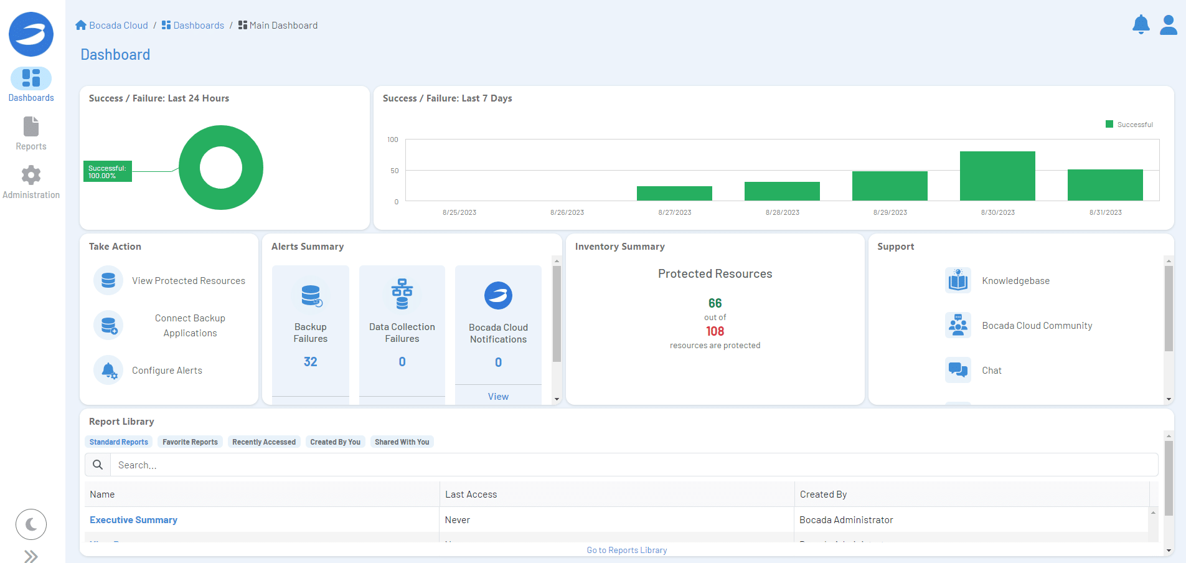Click Backup Failures count 32
This screenshot has height=563, width=1186.
click(x=311, y=362)
